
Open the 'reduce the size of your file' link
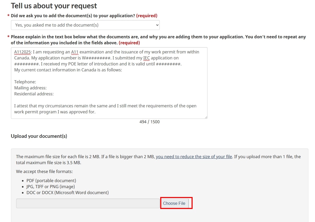194,157
